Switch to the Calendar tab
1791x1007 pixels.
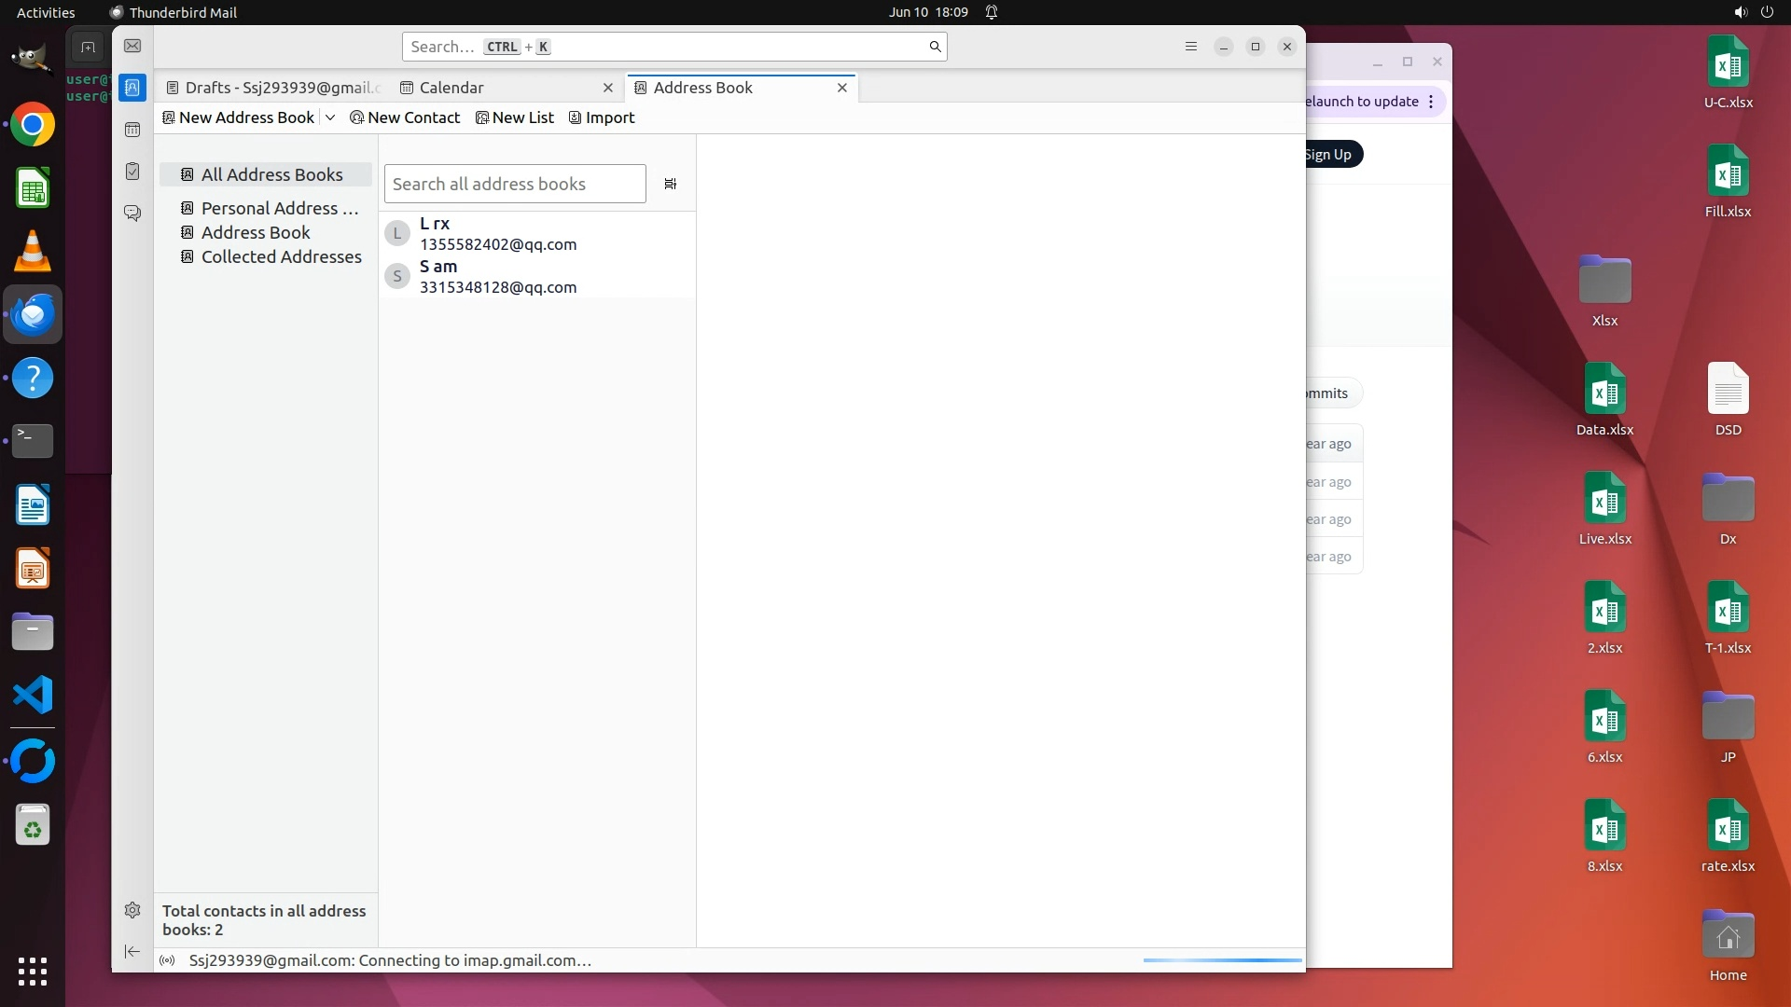click(451, 88)
